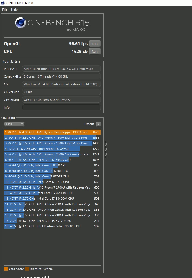Select ranking row Athlon 200GE
Viewport: 192px width, 278px height.
pos(52,204)
